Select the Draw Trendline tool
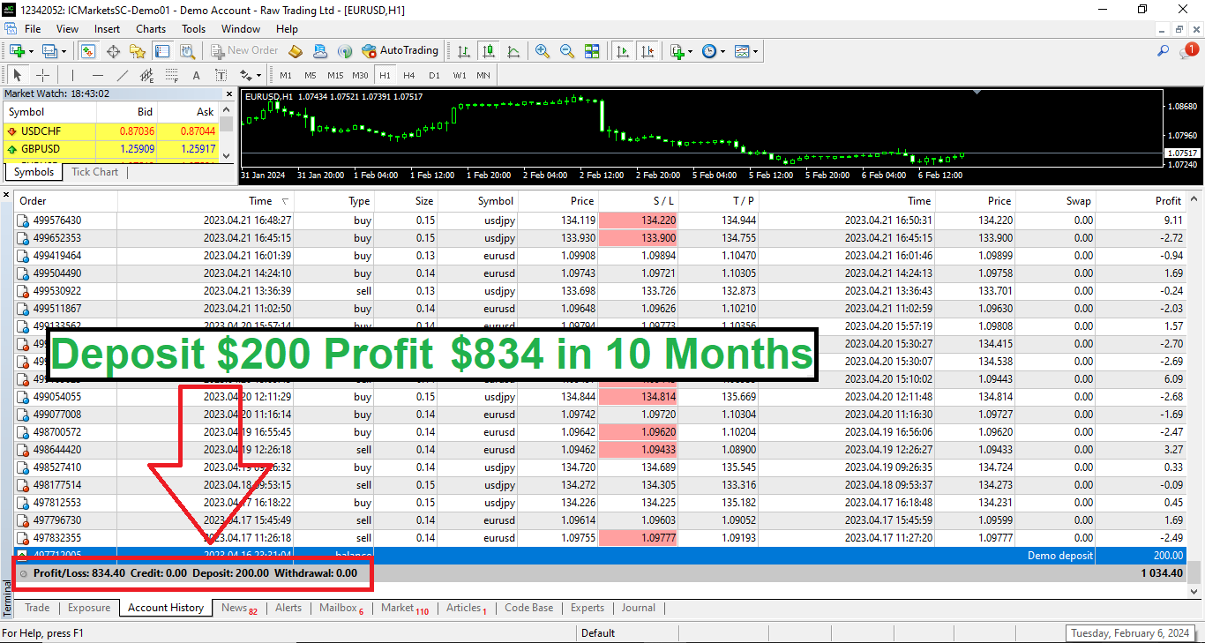1205x643 pixels. point(121,75)
